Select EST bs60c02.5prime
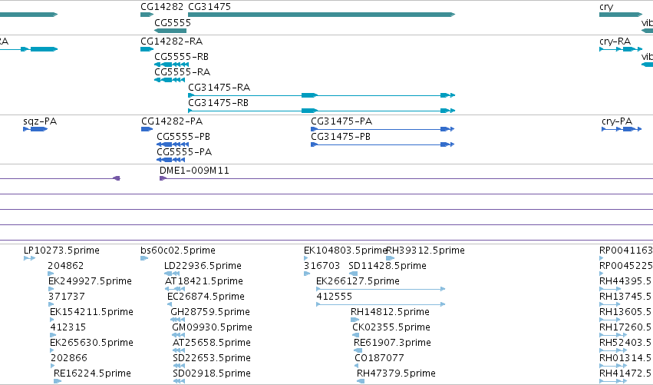The width and height of the screenshot is (653, 385). [x=144, y=259]
